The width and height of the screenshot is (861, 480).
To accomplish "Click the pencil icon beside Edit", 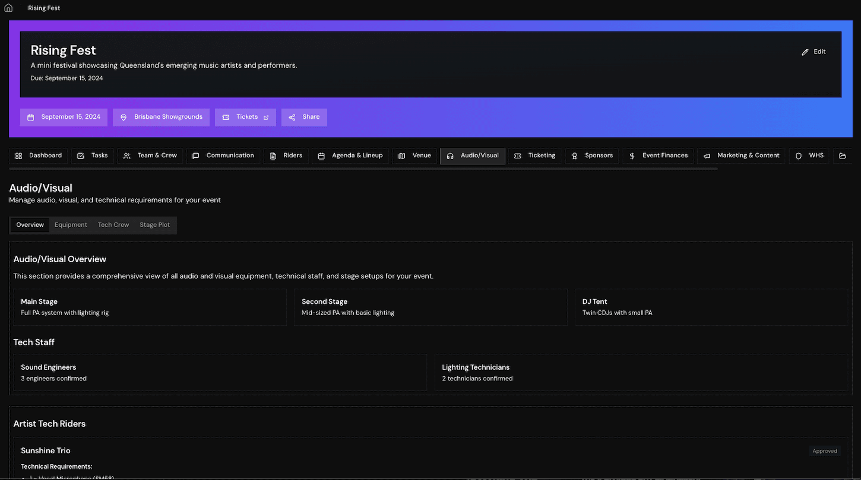I will (805, 52).
